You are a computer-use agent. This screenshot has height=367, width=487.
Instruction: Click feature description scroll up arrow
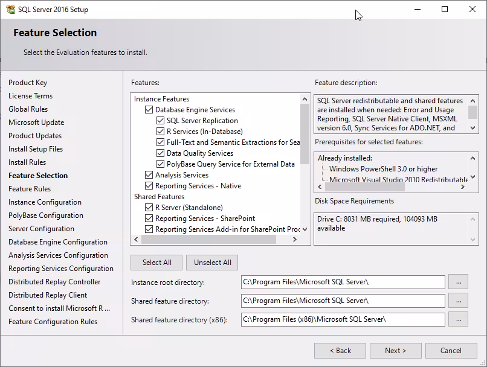click(472, 101)
